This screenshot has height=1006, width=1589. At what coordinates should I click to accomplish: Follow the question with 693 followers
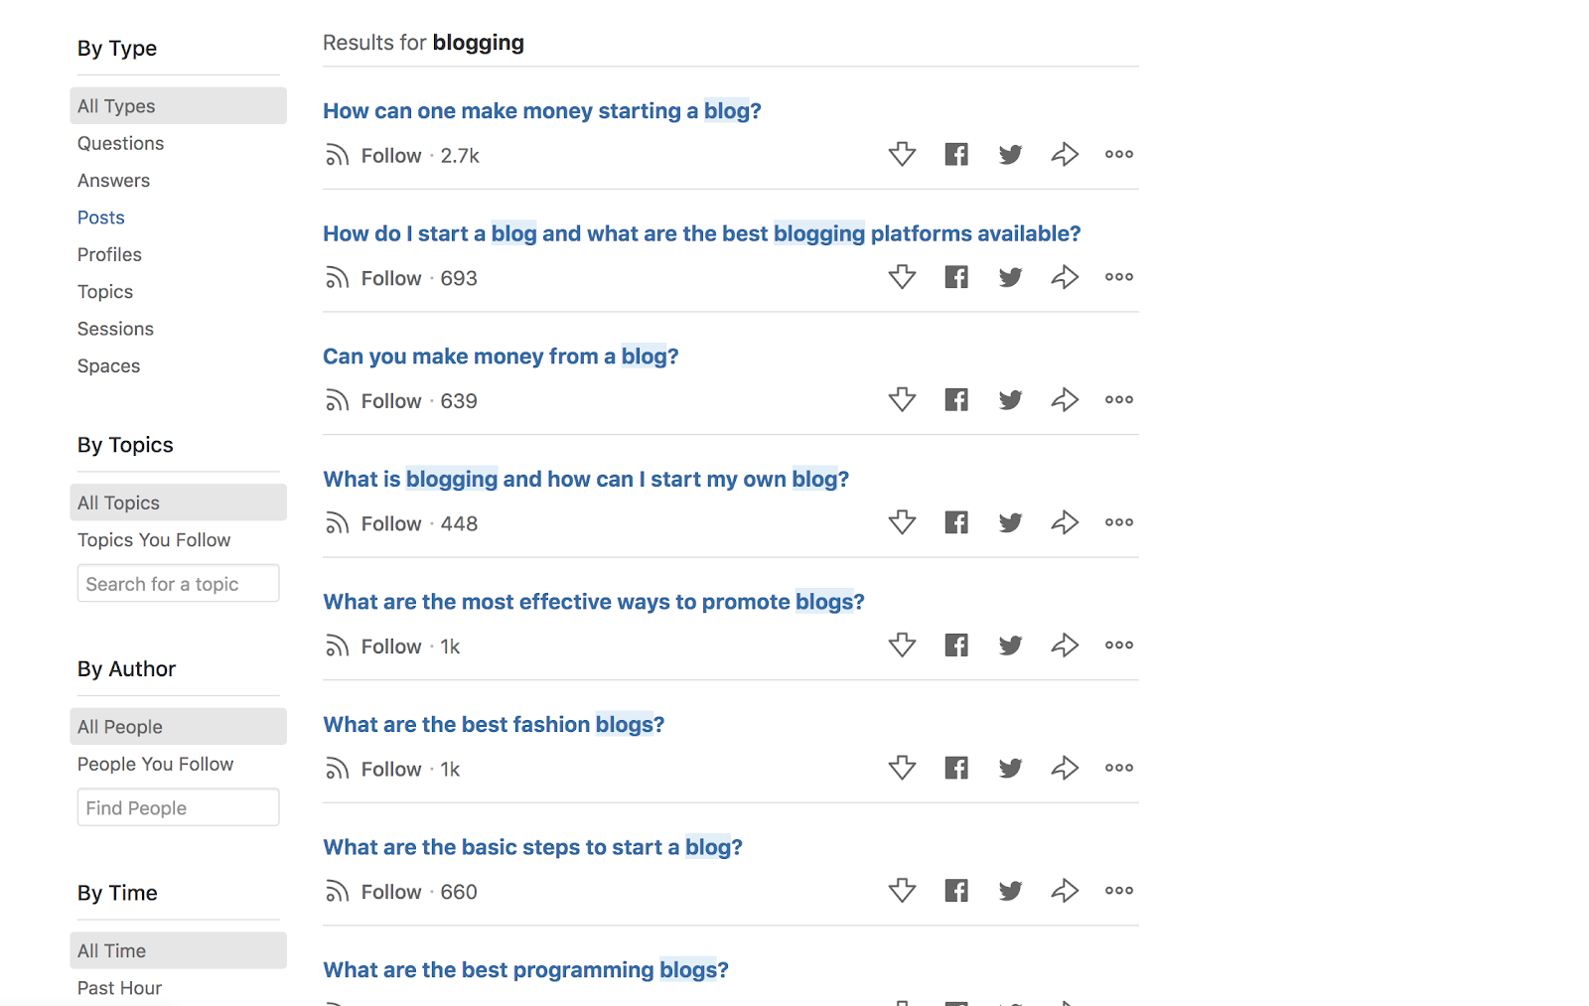(390, 278)
